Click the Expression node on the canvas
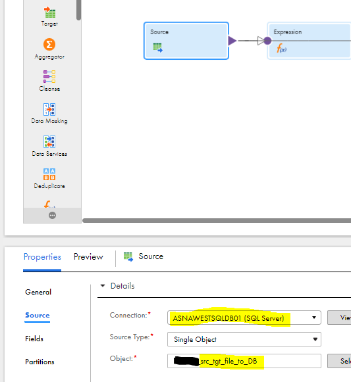Image resolution: width=351 pixels, height=382 pixels. [310, 41]
